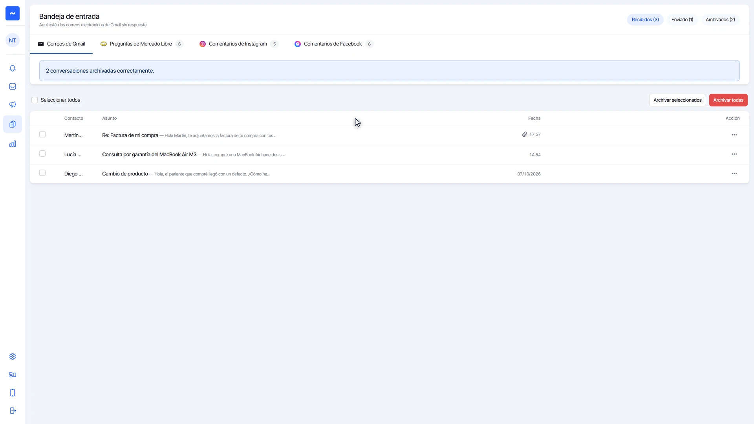Click the Fecha column header
Screen dimensions: 754x424
(x=534, y=118)
